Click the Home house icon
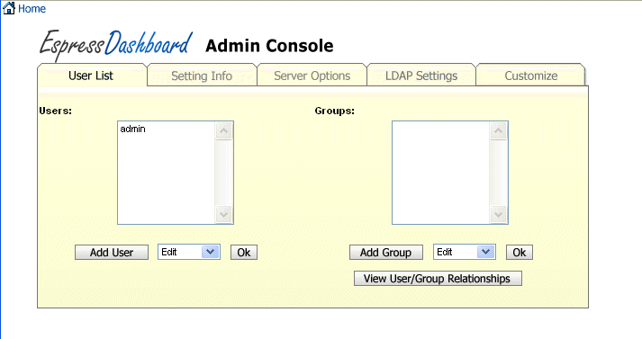 (x=9, y=8)
